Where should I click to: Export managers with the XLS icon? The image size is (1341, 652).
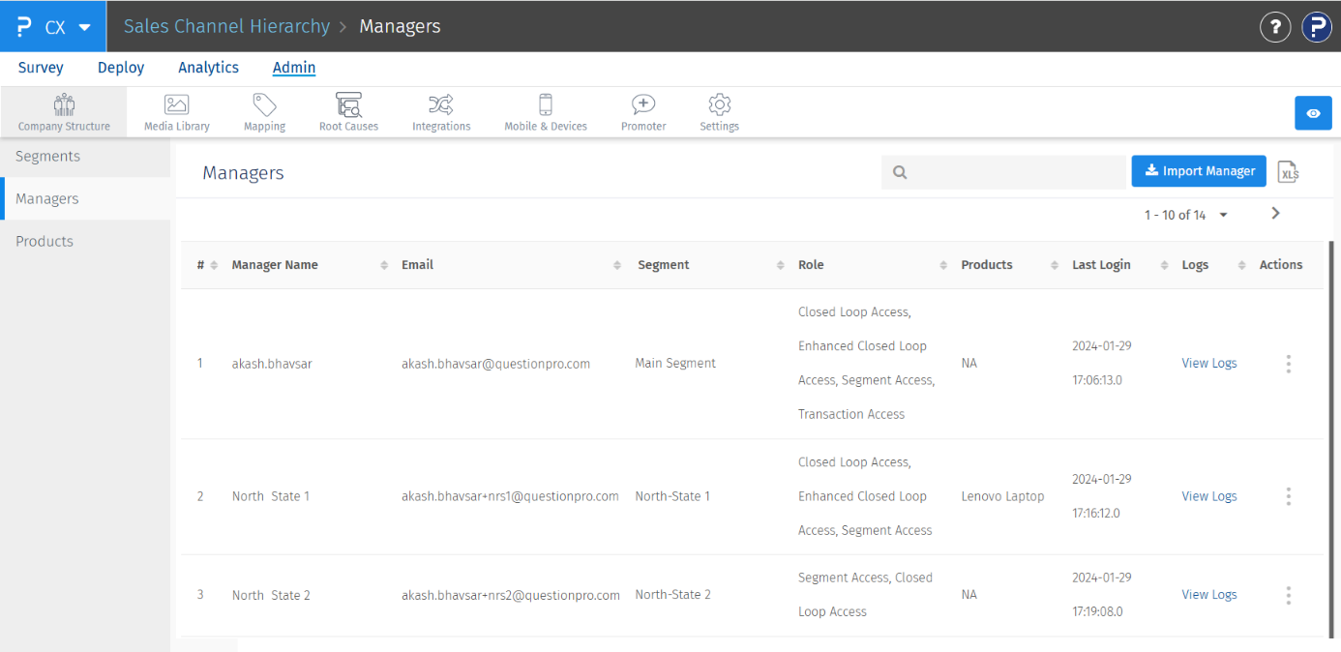point(1288,172)
